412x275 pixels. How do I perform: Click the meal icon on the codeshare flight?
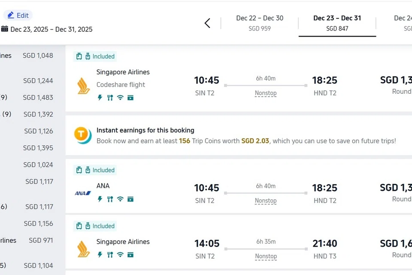110,98
